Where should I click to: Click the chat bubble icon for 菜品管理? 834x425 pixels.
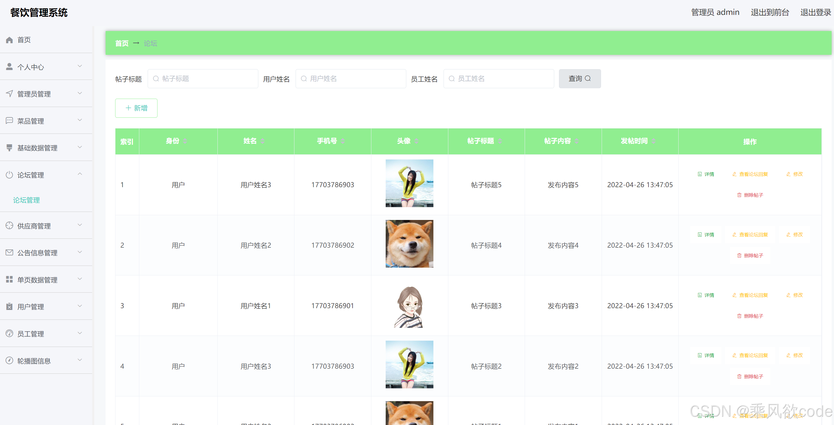9,121
